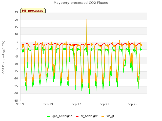Click the Sep 17 x-axis label
The height and width of the screenshot is (121, 162).
click(76, 104)
